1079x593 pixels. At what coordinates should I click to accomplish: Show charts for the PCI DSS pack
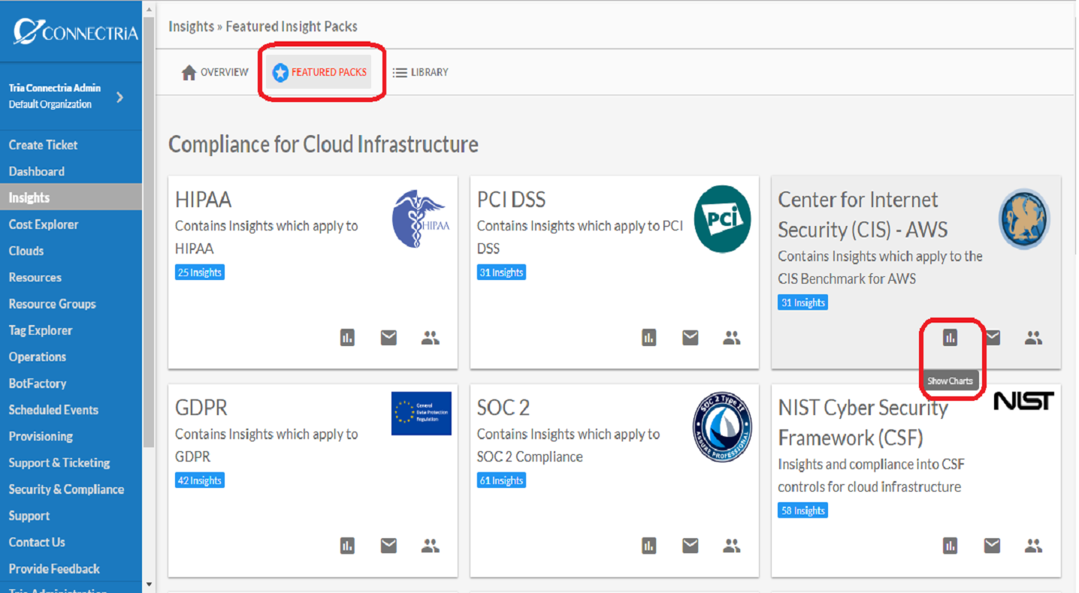(x=649, y=338)
